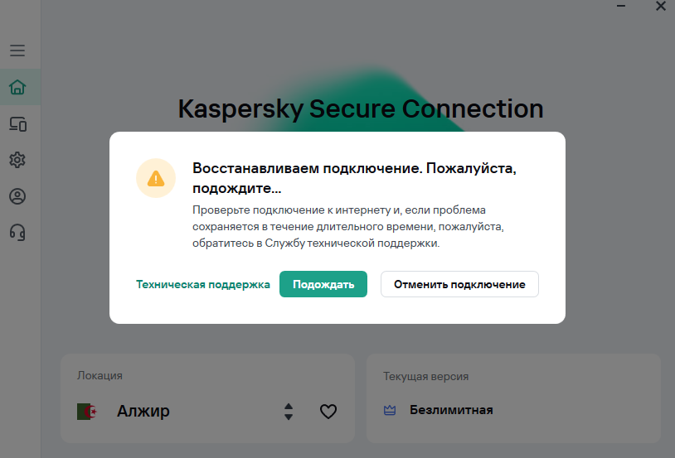The image size is (675, 458).
Task: Open the hamburger menu in the sidebar
Action: click(x=17, y=51)
